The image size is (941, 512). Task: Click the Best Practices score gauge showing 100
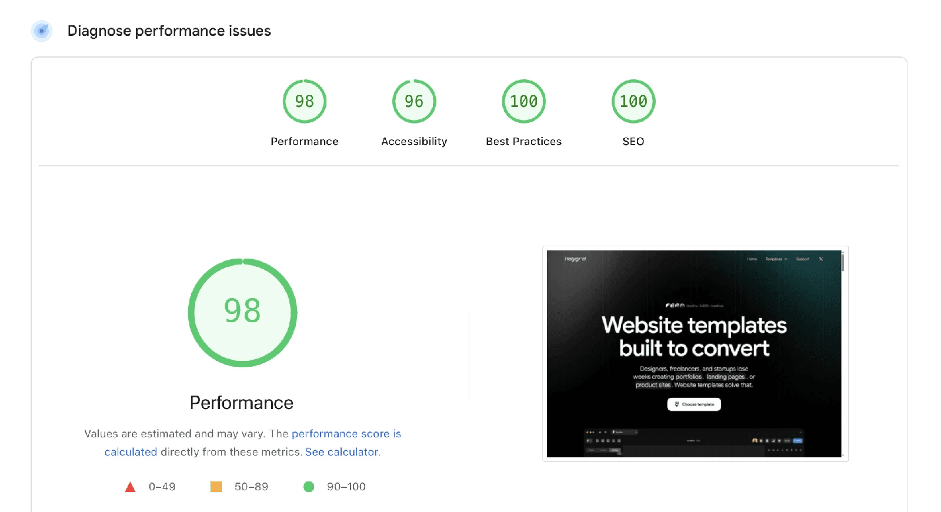click(x=523, y=101)
